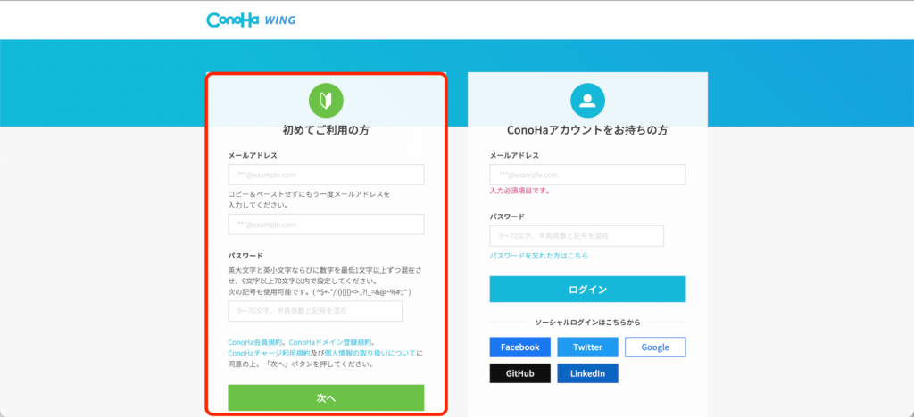Screen dimensions: 914x417
Task: Click the green beginner mark icon
Action: (x=326, y=101)
